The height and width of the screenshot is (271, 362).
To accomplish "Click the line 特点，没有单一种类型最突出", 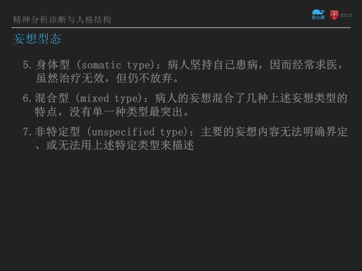I will click(x=112, y=112).
